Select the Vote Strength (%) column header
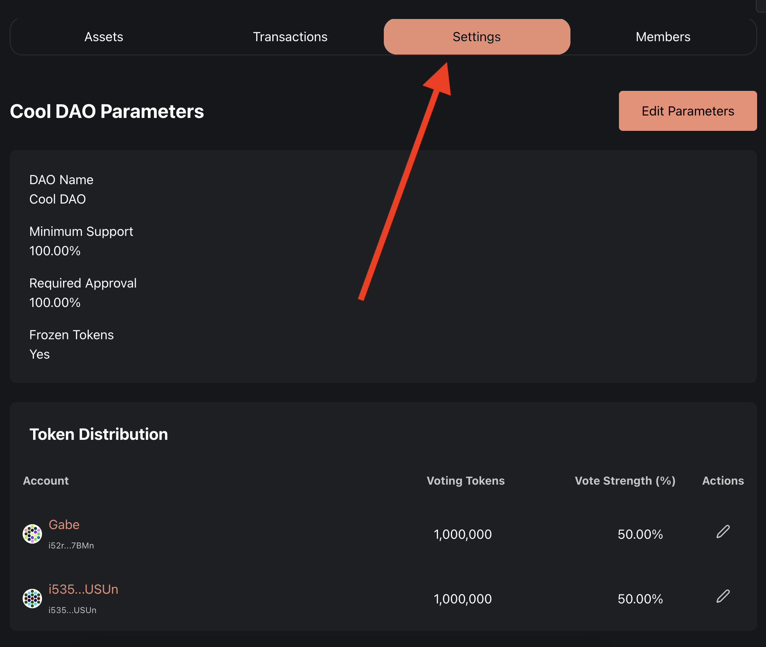The image size is (766, 647). pyautogui.click(x=625, y=481)
